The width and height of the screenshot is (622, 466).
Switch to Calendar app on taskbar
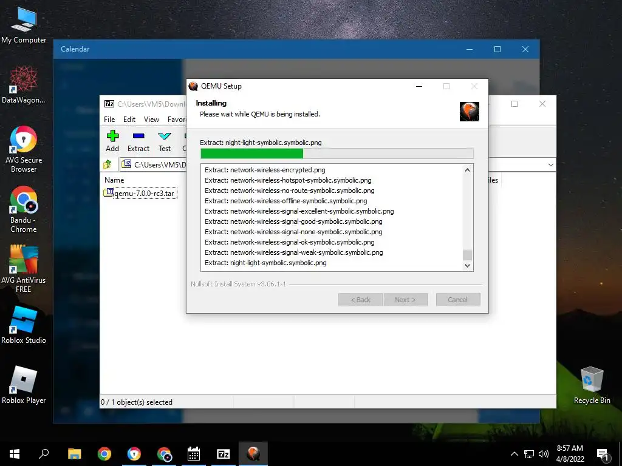(194, 453)
